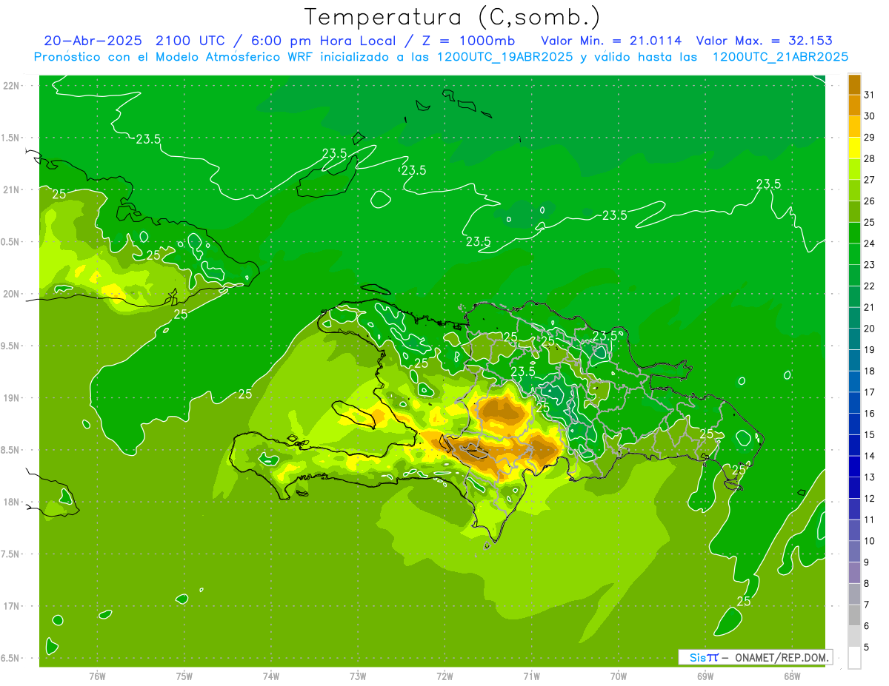Click the legend value "5" on the color scale
Image resolution: width=889 pixels, height=686 pixels.
[867, 648]
